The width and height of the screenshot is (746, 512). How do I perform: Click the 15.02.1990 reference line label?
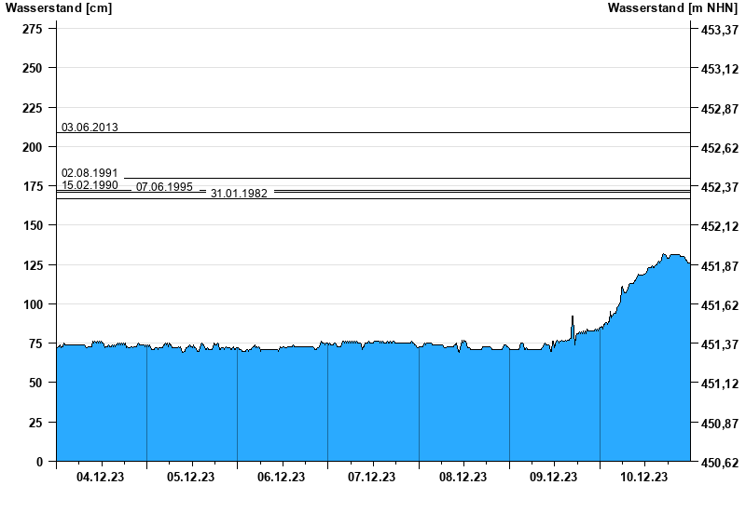click(90, 185)
